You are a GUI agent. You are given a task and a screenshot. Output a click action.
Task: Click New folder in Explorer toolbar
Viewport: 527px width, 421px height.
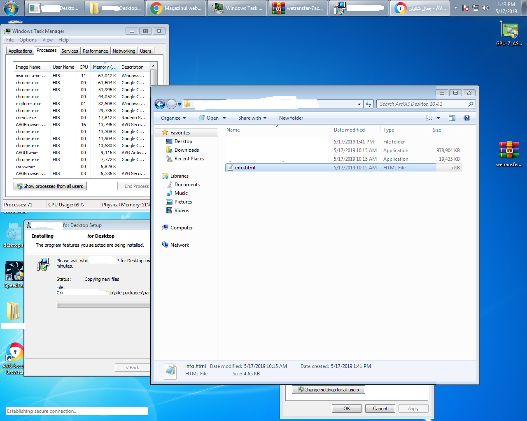tap(291, 118)
